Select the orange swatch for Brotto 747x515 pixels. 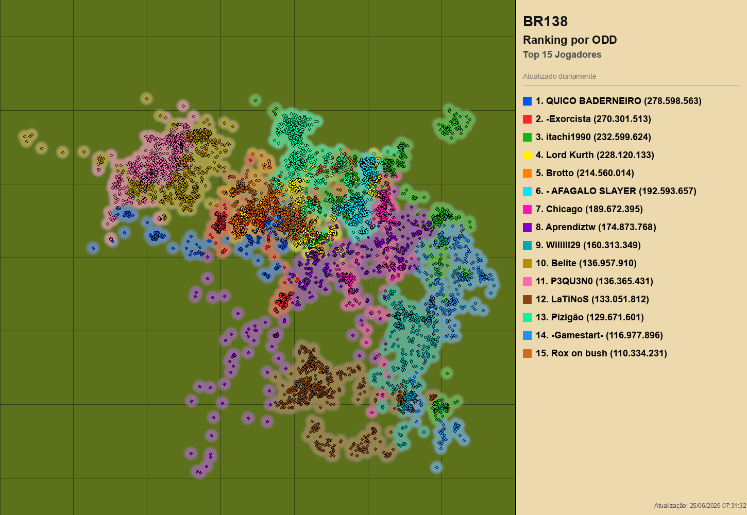click(527, 173)
